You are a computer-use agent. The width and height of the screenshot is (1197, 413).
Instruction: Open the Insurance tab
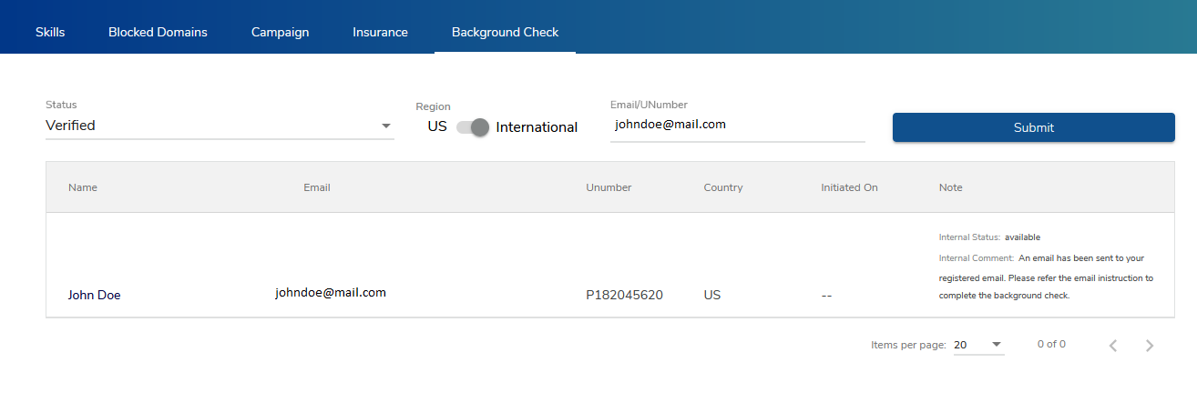pos(380,32)
